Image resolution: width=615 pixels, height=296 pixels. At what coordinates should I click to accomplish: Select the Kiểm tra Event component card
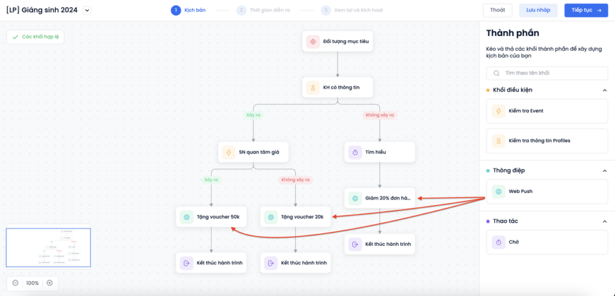(547, 111)
